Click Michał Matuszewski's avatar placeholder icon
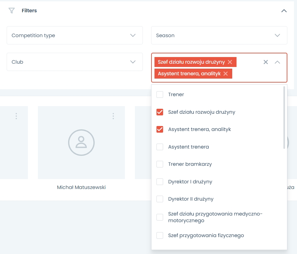The height and width of the screenshot is (254, 297). point(81,143)
